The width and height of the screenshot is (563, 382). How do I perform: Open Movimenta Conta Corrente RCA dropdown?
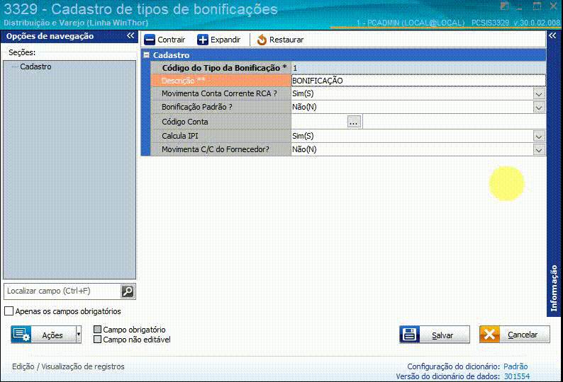pyautogui.click(x=539, y=94)
